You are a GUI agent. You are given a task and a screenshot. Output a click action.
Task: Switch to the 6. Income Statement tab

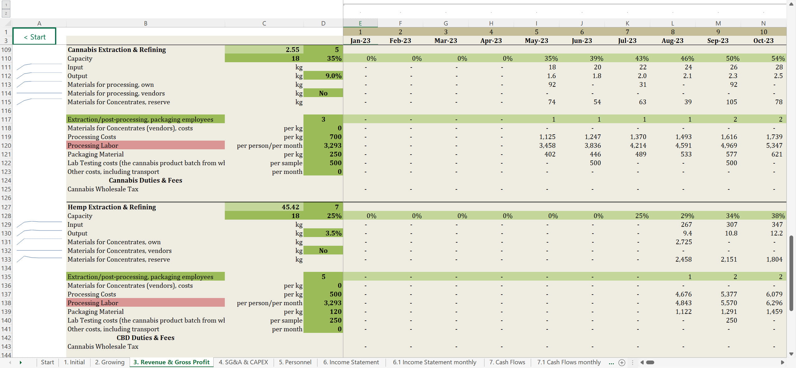coord(351,362)
